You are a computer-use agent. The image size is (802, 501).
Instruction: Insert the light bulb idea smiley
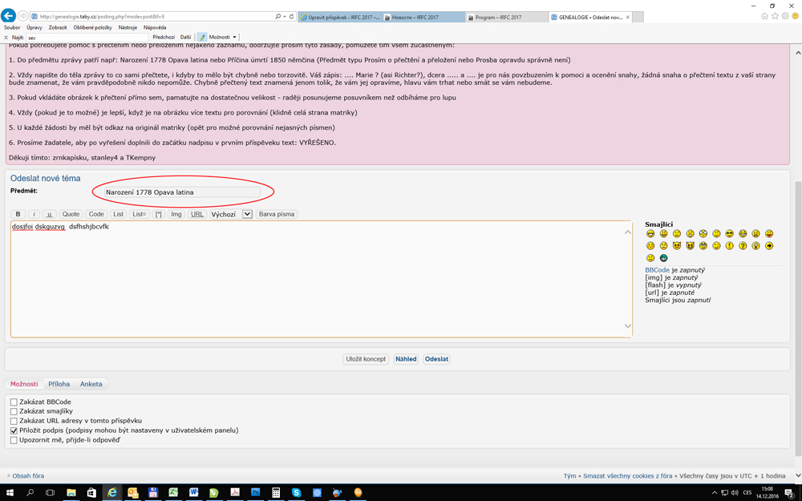click(x=755, y=246)
